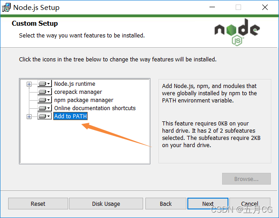This screenshot has height=218, width=279.
Task: Select the Add to PATH feature label
Action: pos(70,116)
